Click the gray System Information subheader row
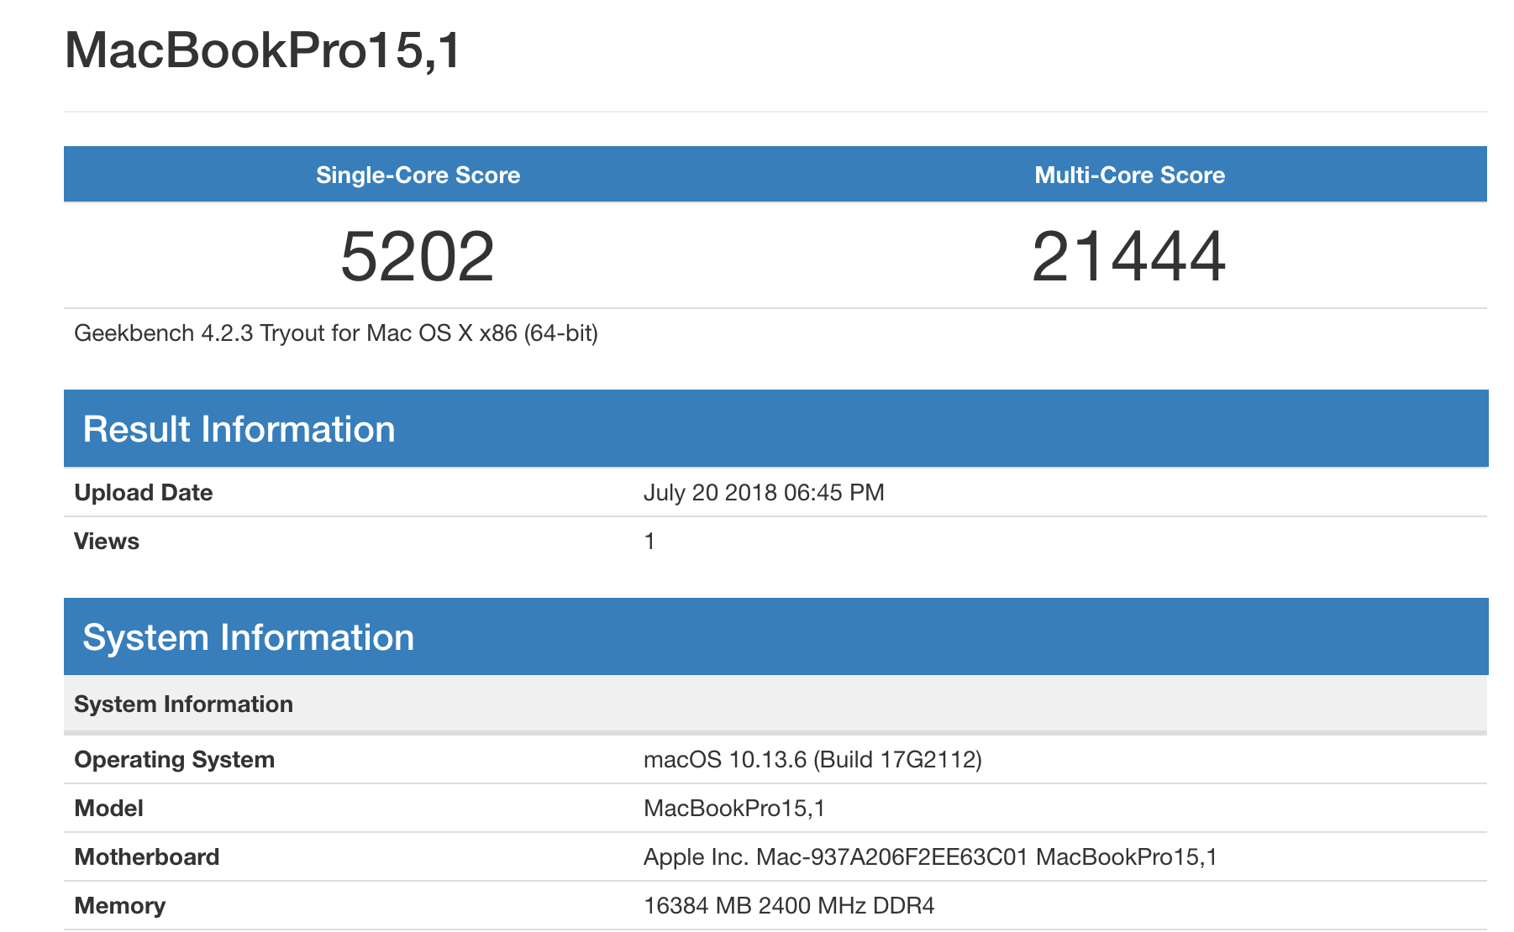Screen dimensions: 1514x932 tap(775, 704)
